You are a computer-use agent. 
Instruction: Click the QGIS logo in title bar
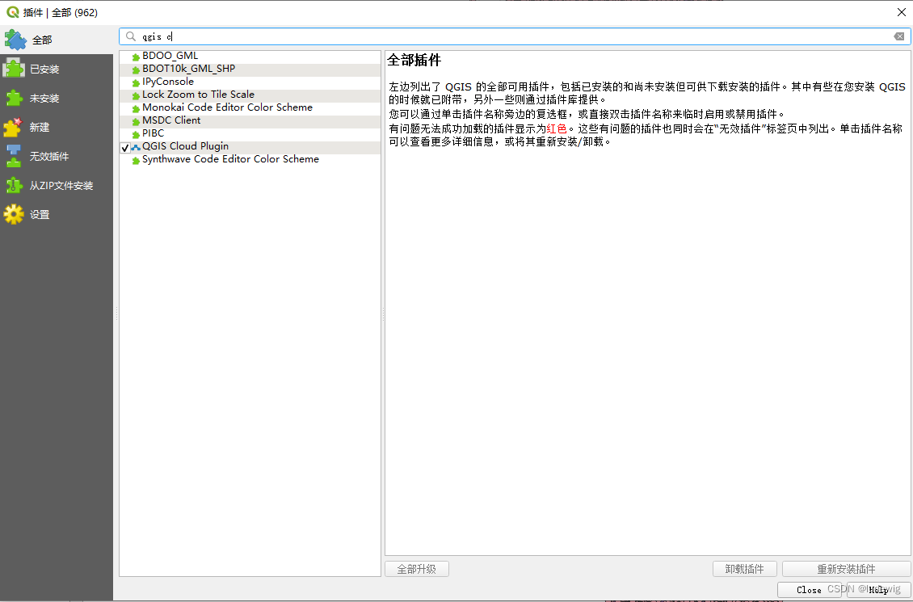coord(12,12)
